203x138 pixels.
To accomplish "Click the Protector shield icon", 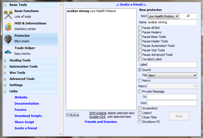I will point(8,39).
